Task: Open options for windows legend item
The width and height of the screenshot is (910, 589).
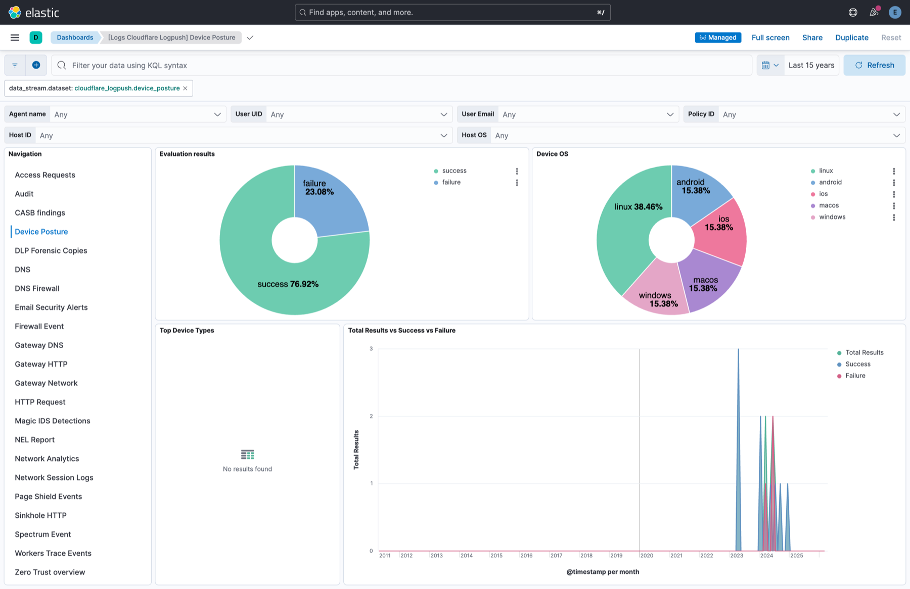Action: [x=894, y=218]
